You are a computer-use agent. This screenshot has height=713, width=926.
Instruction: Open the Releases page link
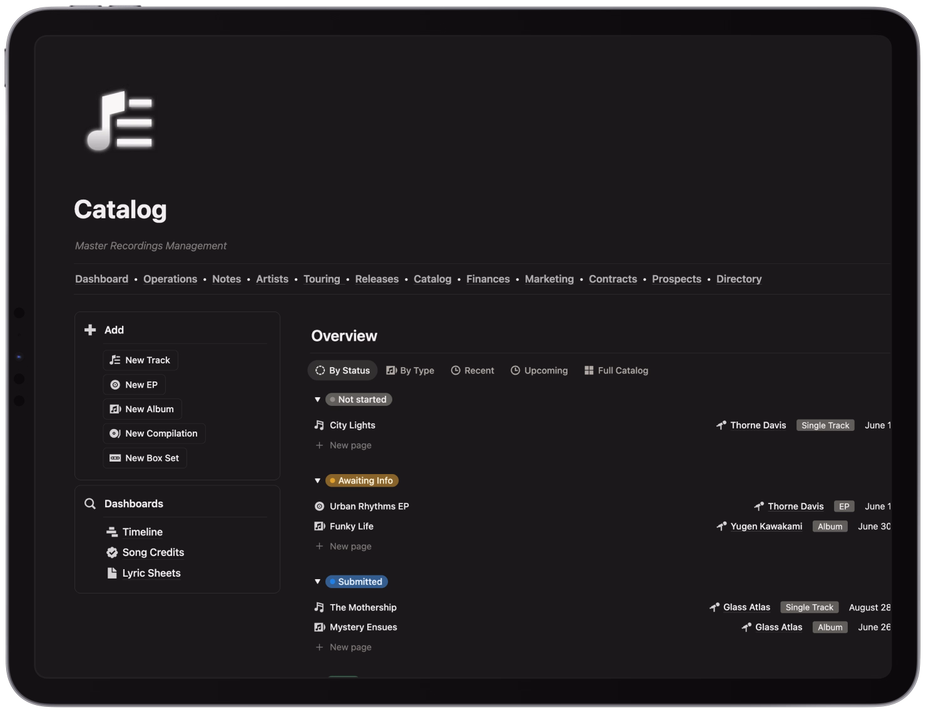coord(377,279)
